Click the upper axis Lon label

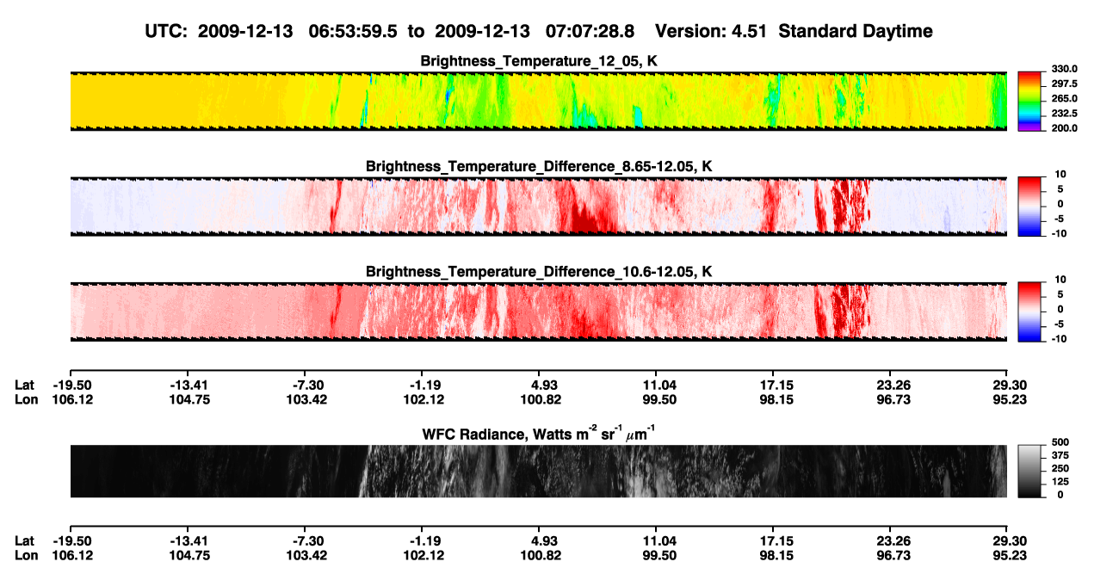click(x=27, y=399)
